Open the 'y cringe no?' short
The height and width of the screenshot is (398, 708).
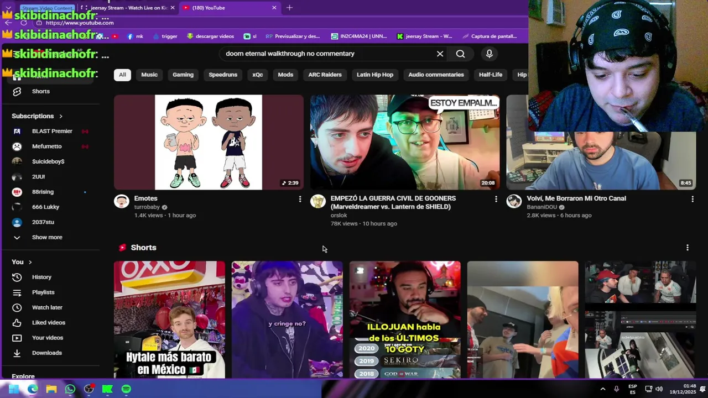point(287,320)
